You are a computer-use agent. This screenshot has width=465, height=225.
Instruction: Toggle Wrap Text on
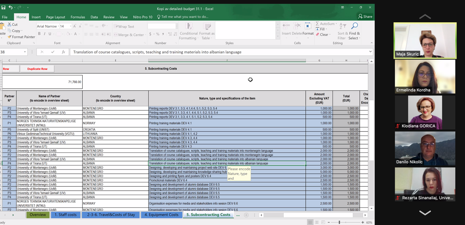[x=124, y=27]
